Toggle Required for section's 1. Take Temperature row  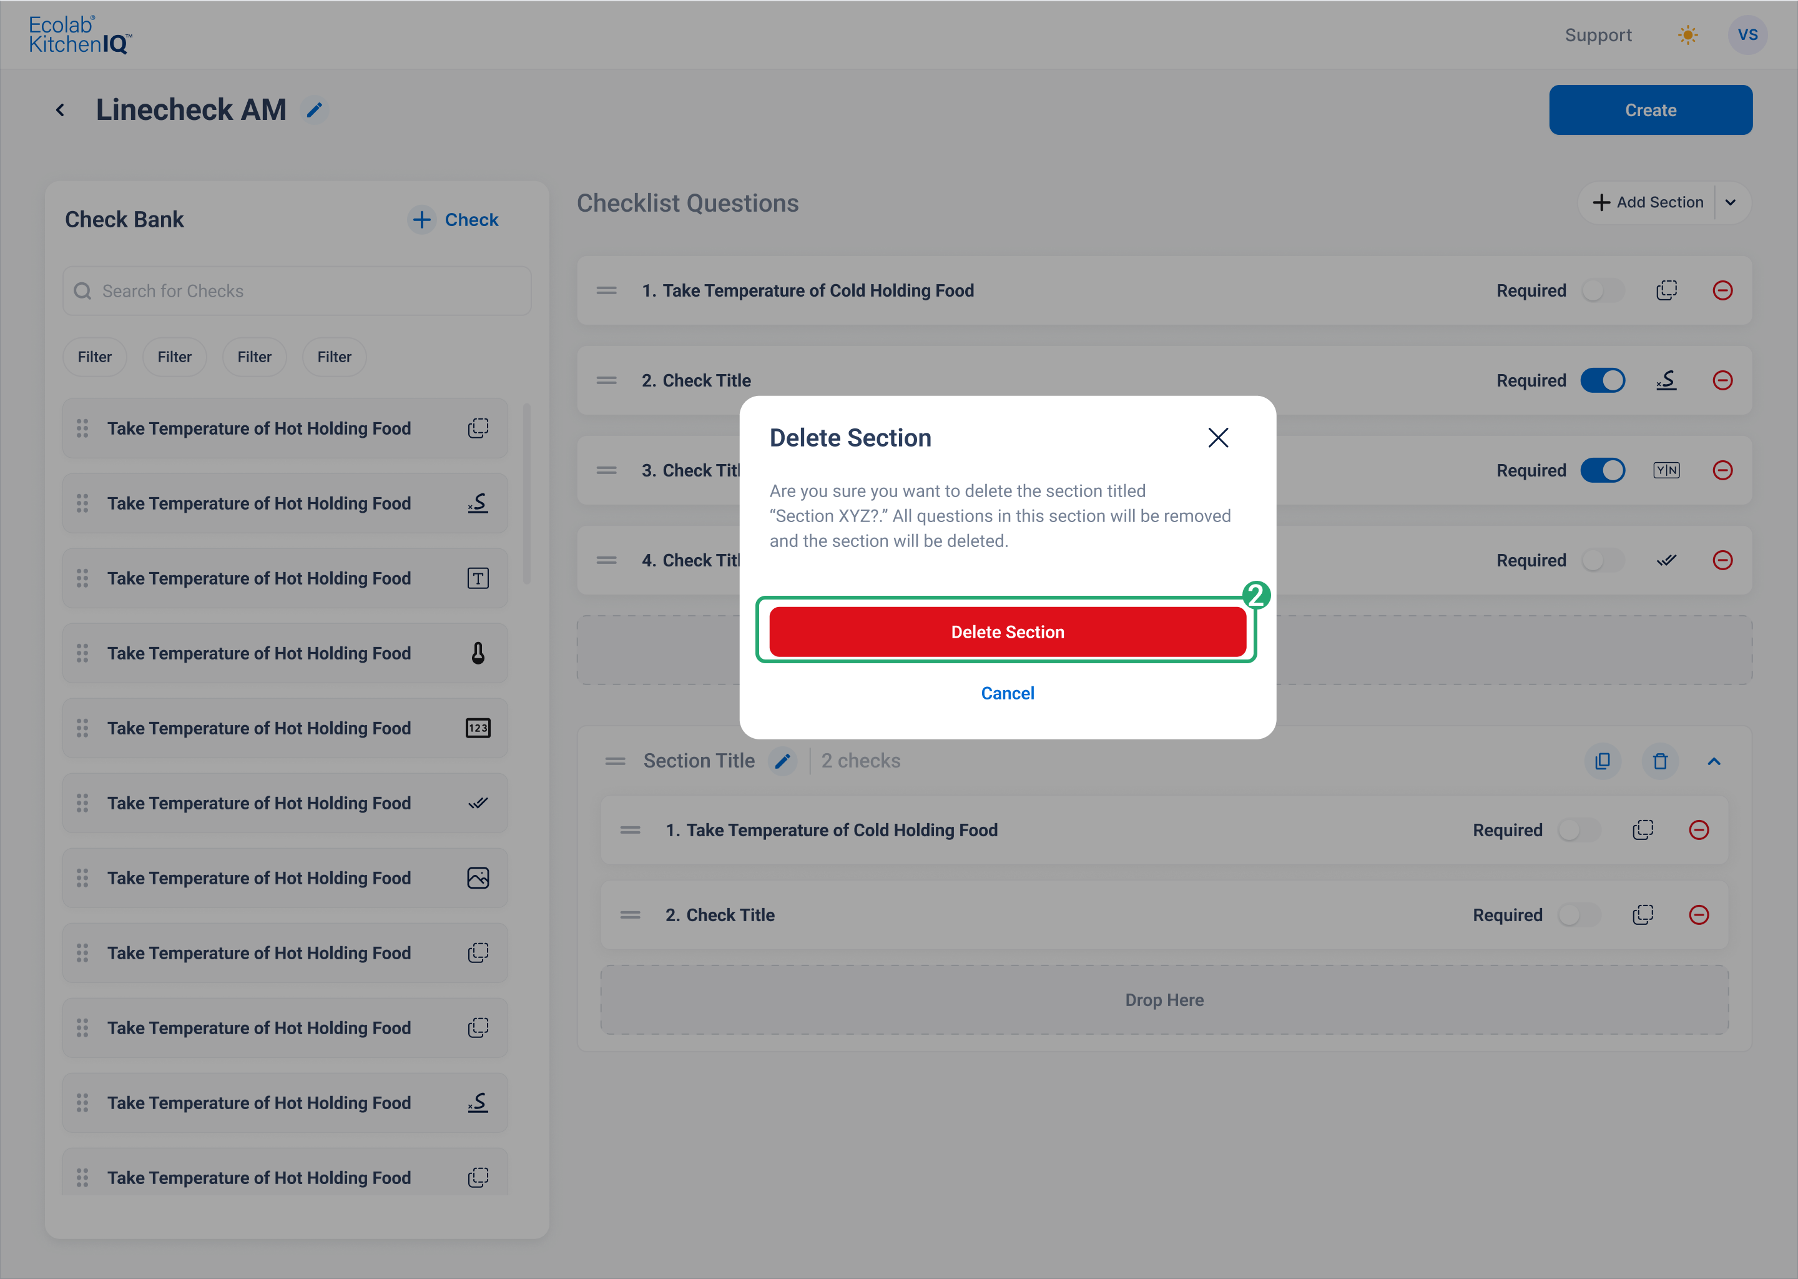tap(1578, 830)
